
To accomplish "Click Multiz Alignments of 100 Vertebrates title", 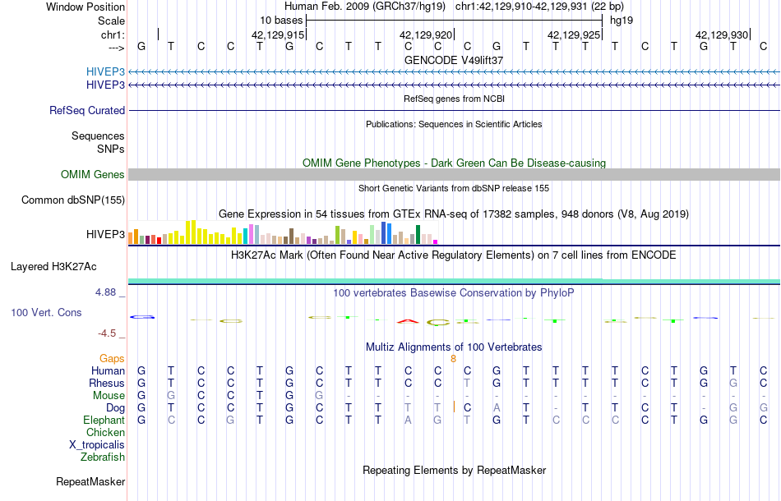I will [454, 347].
